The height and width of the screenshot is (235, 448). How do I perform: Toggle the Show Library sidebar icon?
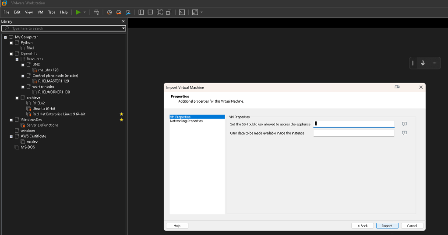(141, 12)
